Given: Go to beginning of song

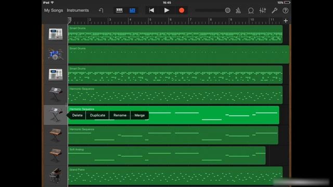Looking at the screenshot, I should [x=151, y=10].
